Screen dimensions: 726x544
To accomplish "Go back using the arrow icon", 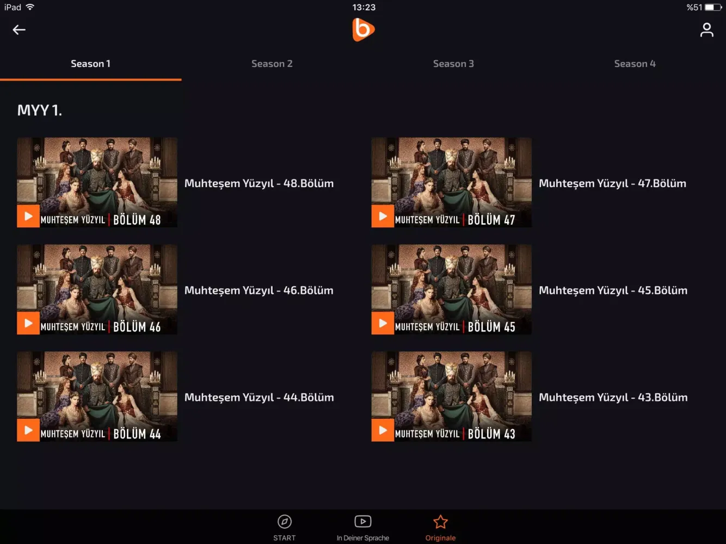I will point(19,30).
